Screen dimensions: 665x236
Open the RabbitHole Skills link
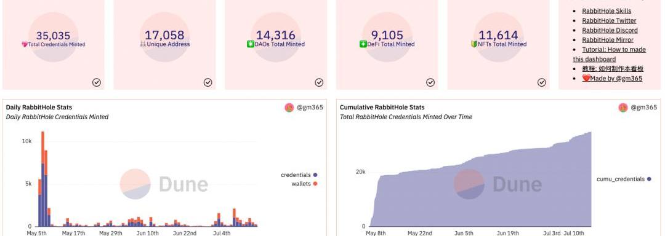click(x=607, y=11)
